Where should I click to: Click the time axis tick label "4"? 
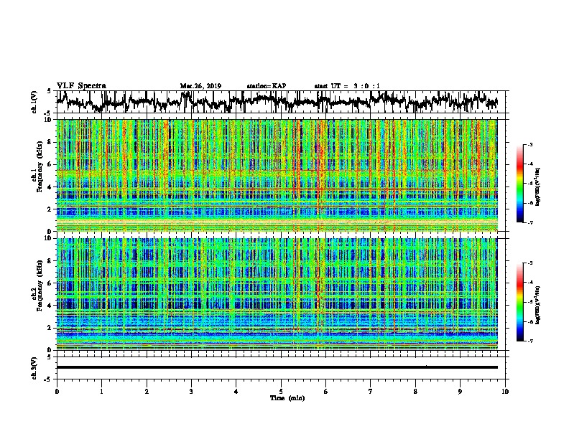pos(236,392)
